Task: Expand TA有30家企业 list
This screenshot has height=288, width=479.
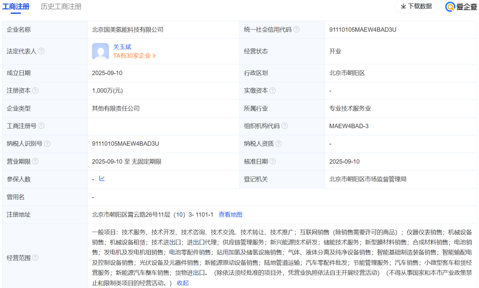Action: pos(134,56)
